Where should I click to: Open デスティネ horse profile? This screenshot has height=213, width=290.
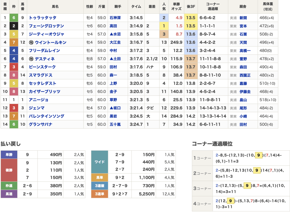coord(44,59)
